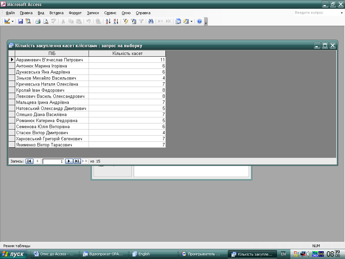The height and width of the screenshot is (259, 345).
Task: Click the Find binoculars icon
Action: click(x=151, y=21)
